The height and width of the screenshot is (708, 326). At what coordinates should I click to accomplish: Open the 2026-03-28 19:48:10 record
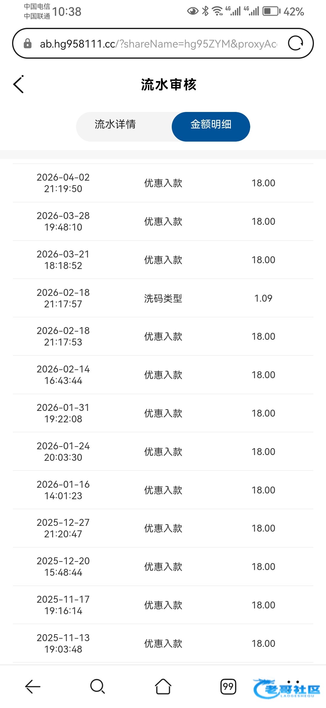point(163,221)
